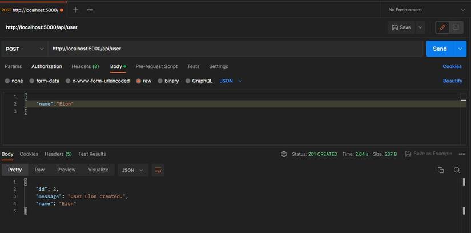Select the none body type
The height and width of the screenshot is (233, 471).
(x=14, y=81)
